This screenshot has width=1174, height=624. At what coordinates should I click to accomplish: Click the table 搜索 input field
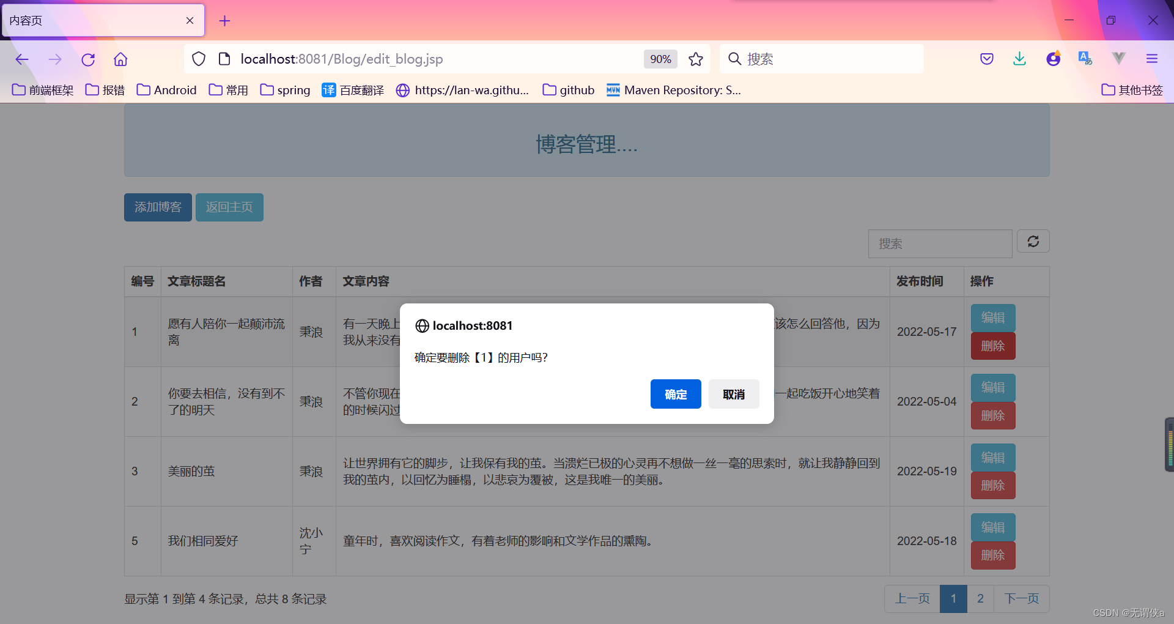(x=940, y=243)
